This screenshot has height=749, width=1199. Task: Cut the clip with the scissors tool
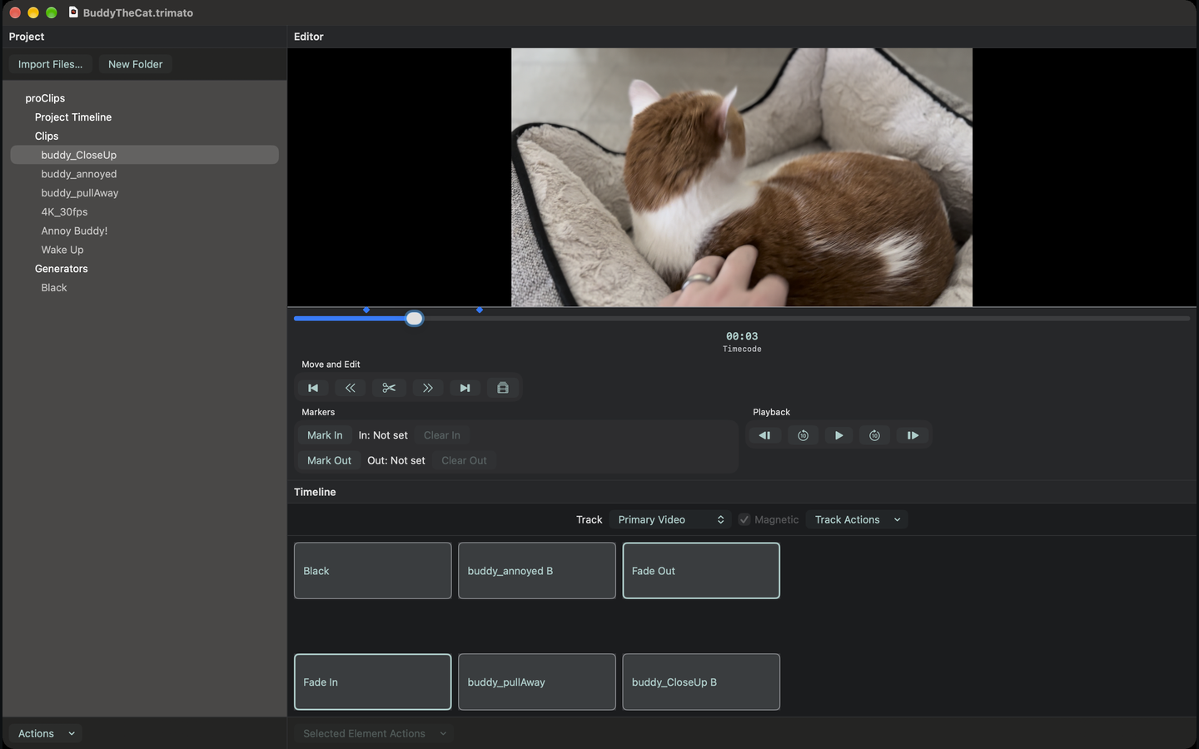[389, 388]
